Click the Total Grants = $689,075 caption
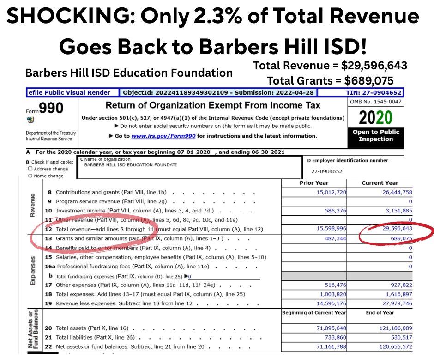Image resolution: width=434 pixels, height=364 pixels. tap(330, 81)
